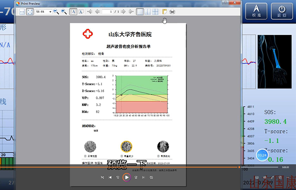
Task: Fast-forward the video a few seconds
Action: (x=136, y=177)
